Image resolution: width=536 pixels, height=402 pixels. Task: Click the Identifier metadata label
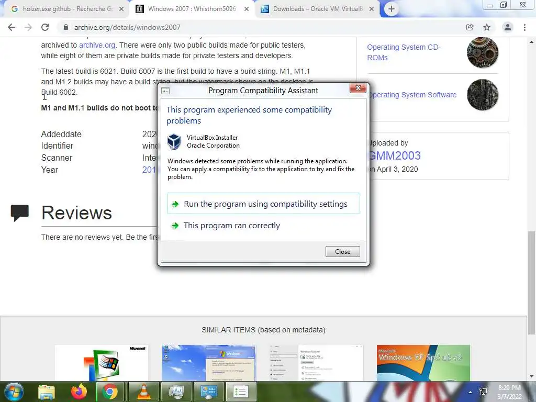[x=57, y=146]
